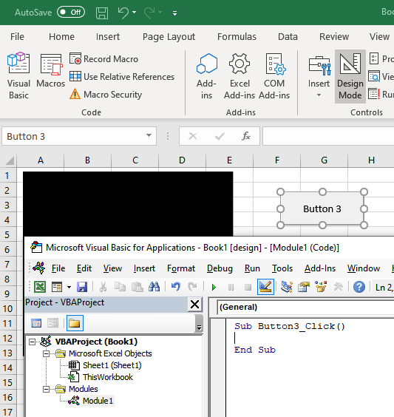
Task: Open Excel Add-ins dialog
Action: tap(240, 76)
